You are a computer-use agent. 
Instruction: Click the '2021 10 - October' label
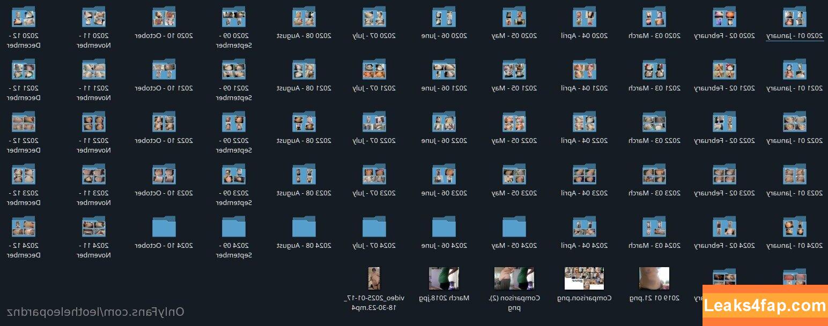click(164, 88)
